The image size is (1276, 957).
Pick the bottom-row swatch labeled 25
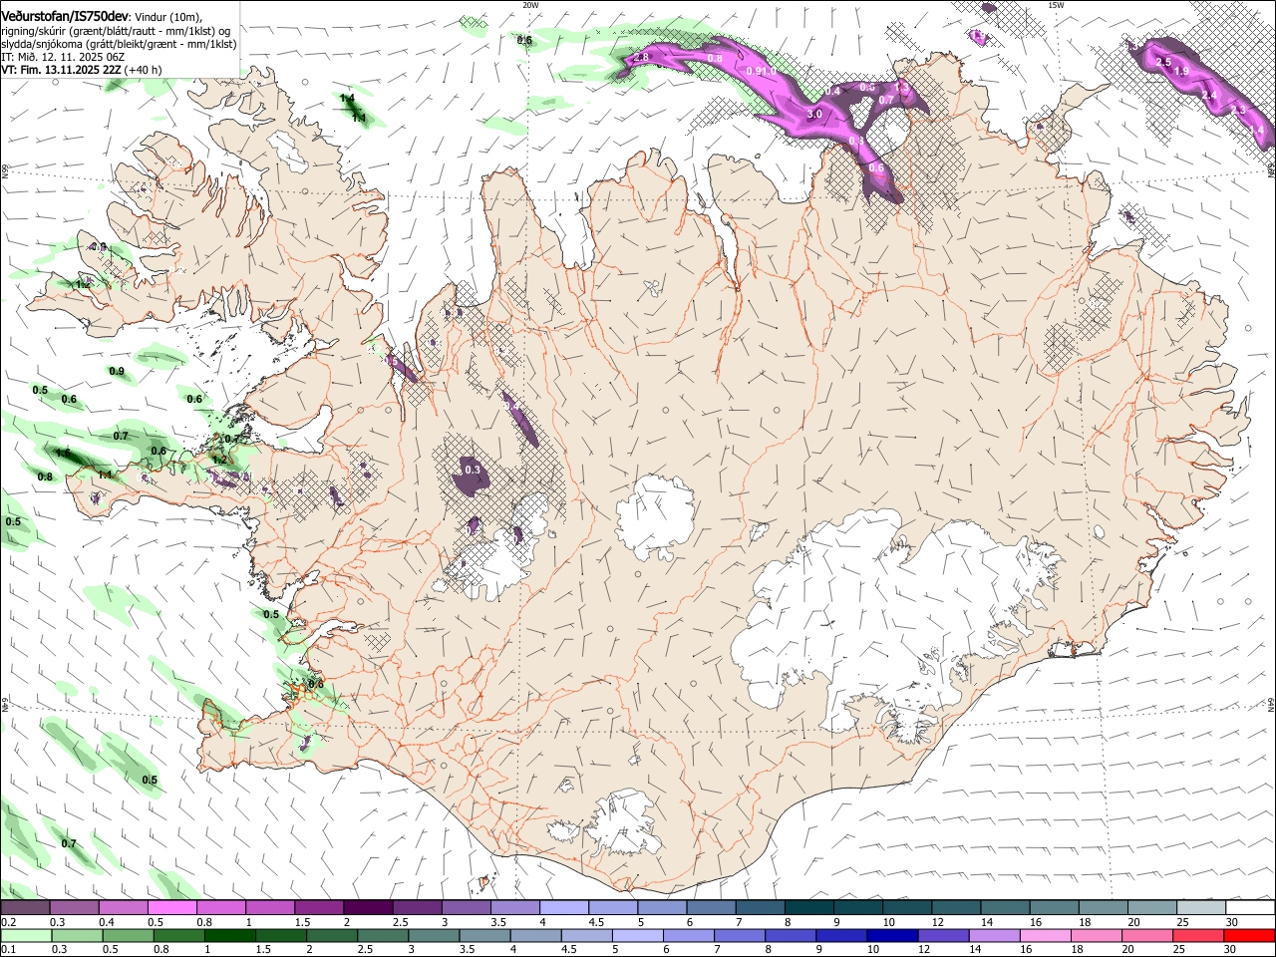click(1197, 935)
